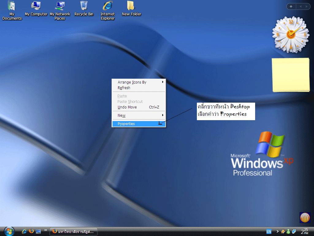Open the EN language bar indicator
Image resolution: width=314 pixels, height=236 pixels.
[x=269, y=232]
